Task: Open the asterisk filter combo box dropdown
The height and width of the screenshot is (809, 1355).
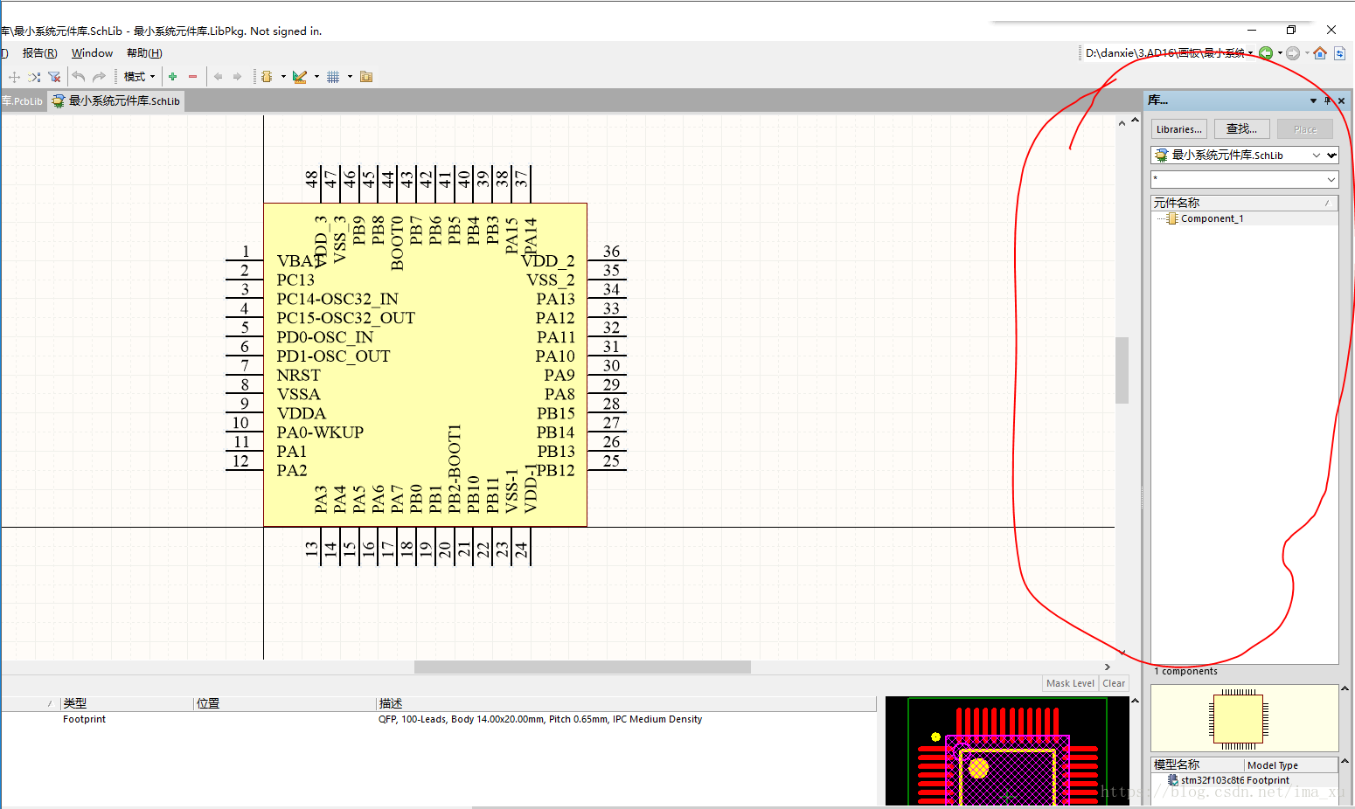Action: [1331, 180]
